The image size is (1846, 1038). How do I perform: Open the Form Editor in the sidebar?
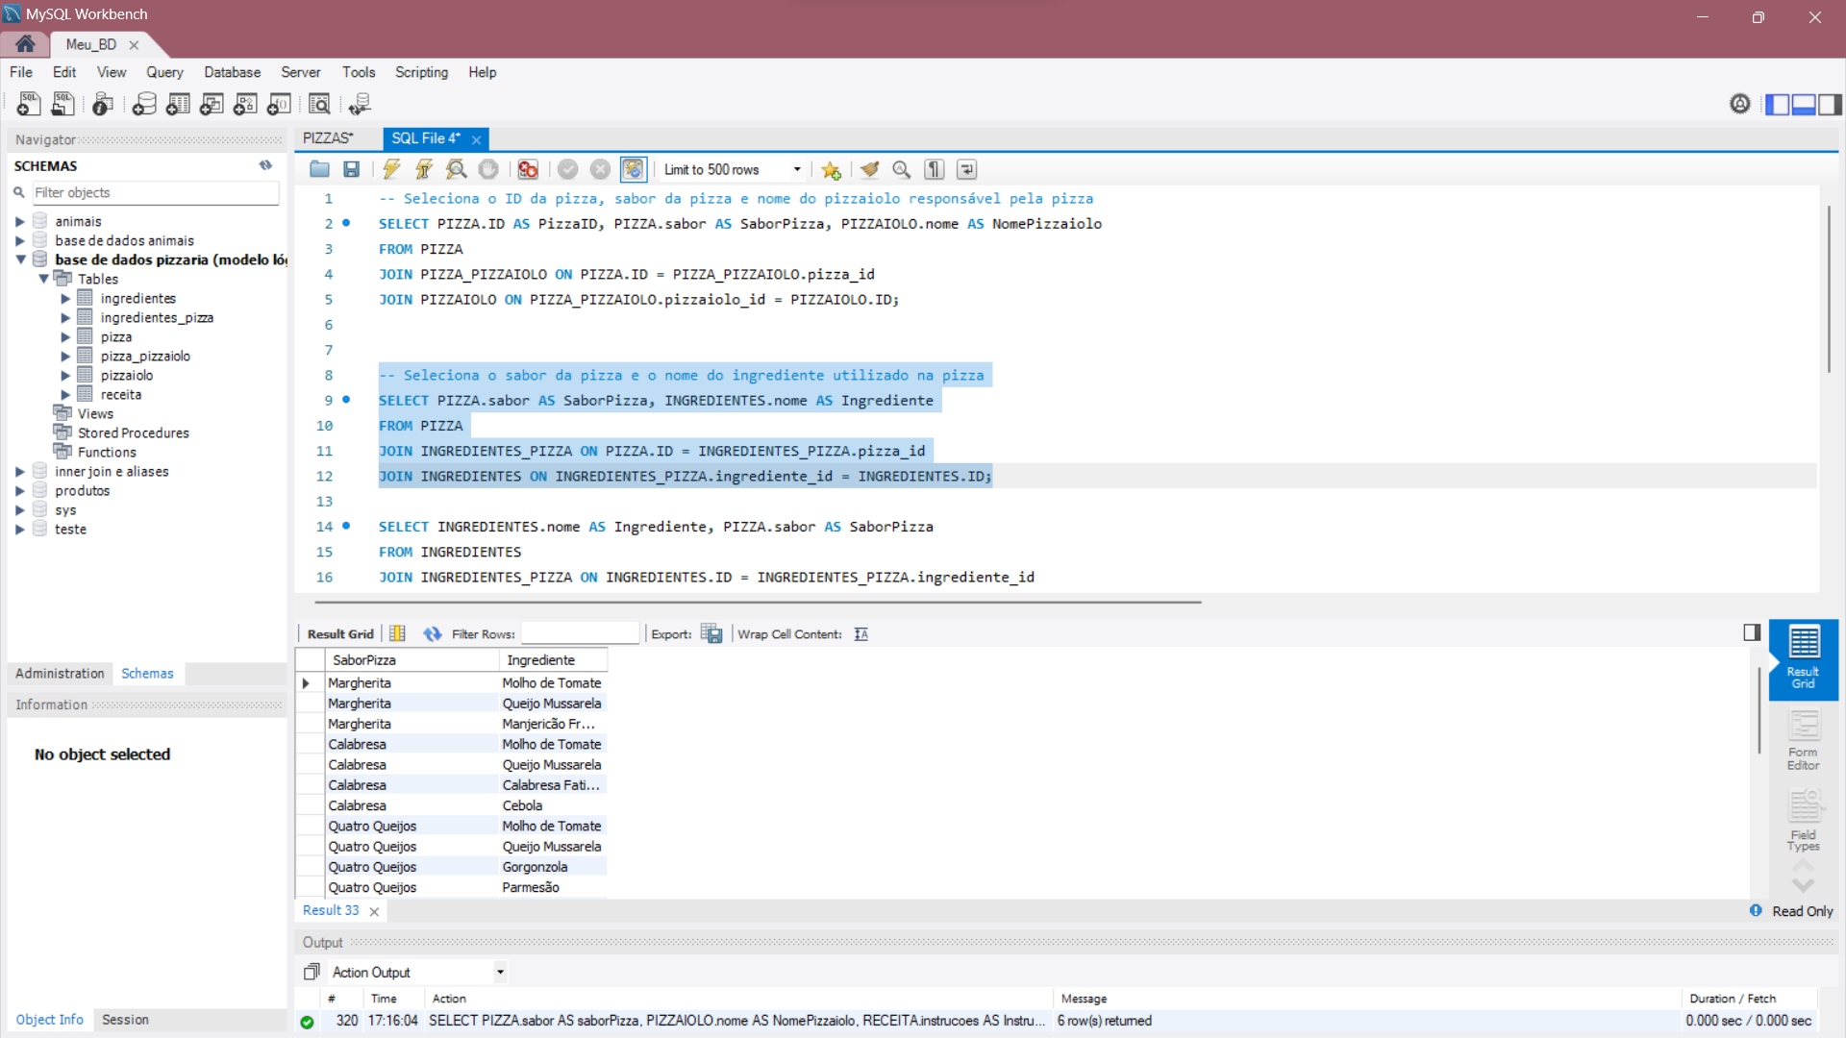coord(1804,740)
